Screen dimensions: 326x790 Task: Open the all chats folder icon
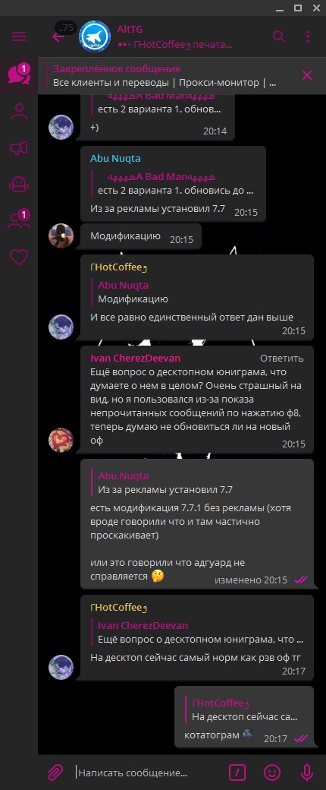click(x=19, y=74)
